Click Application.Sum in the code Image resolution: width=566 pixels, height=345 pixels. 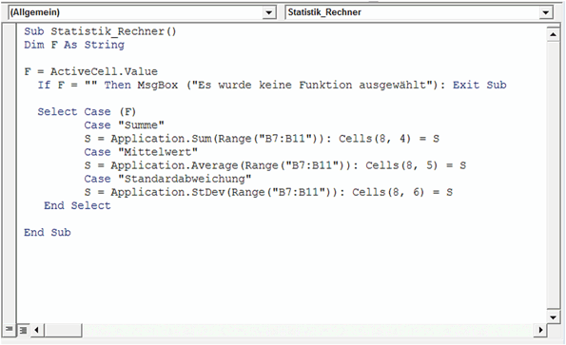coord(161,139)
